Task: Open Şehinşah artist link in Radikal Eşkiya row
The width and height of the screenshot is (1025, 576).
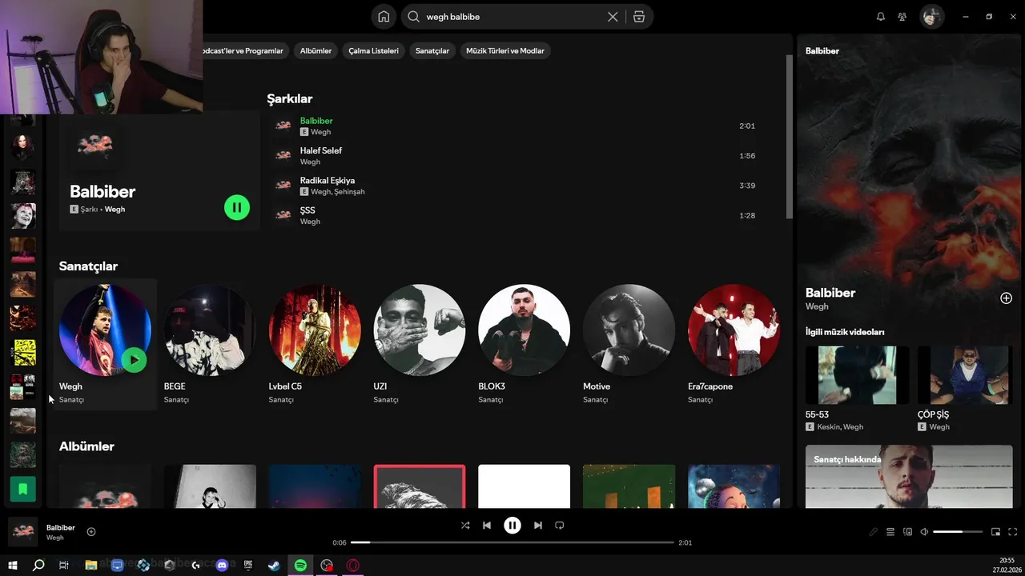Action: [349, 192]
